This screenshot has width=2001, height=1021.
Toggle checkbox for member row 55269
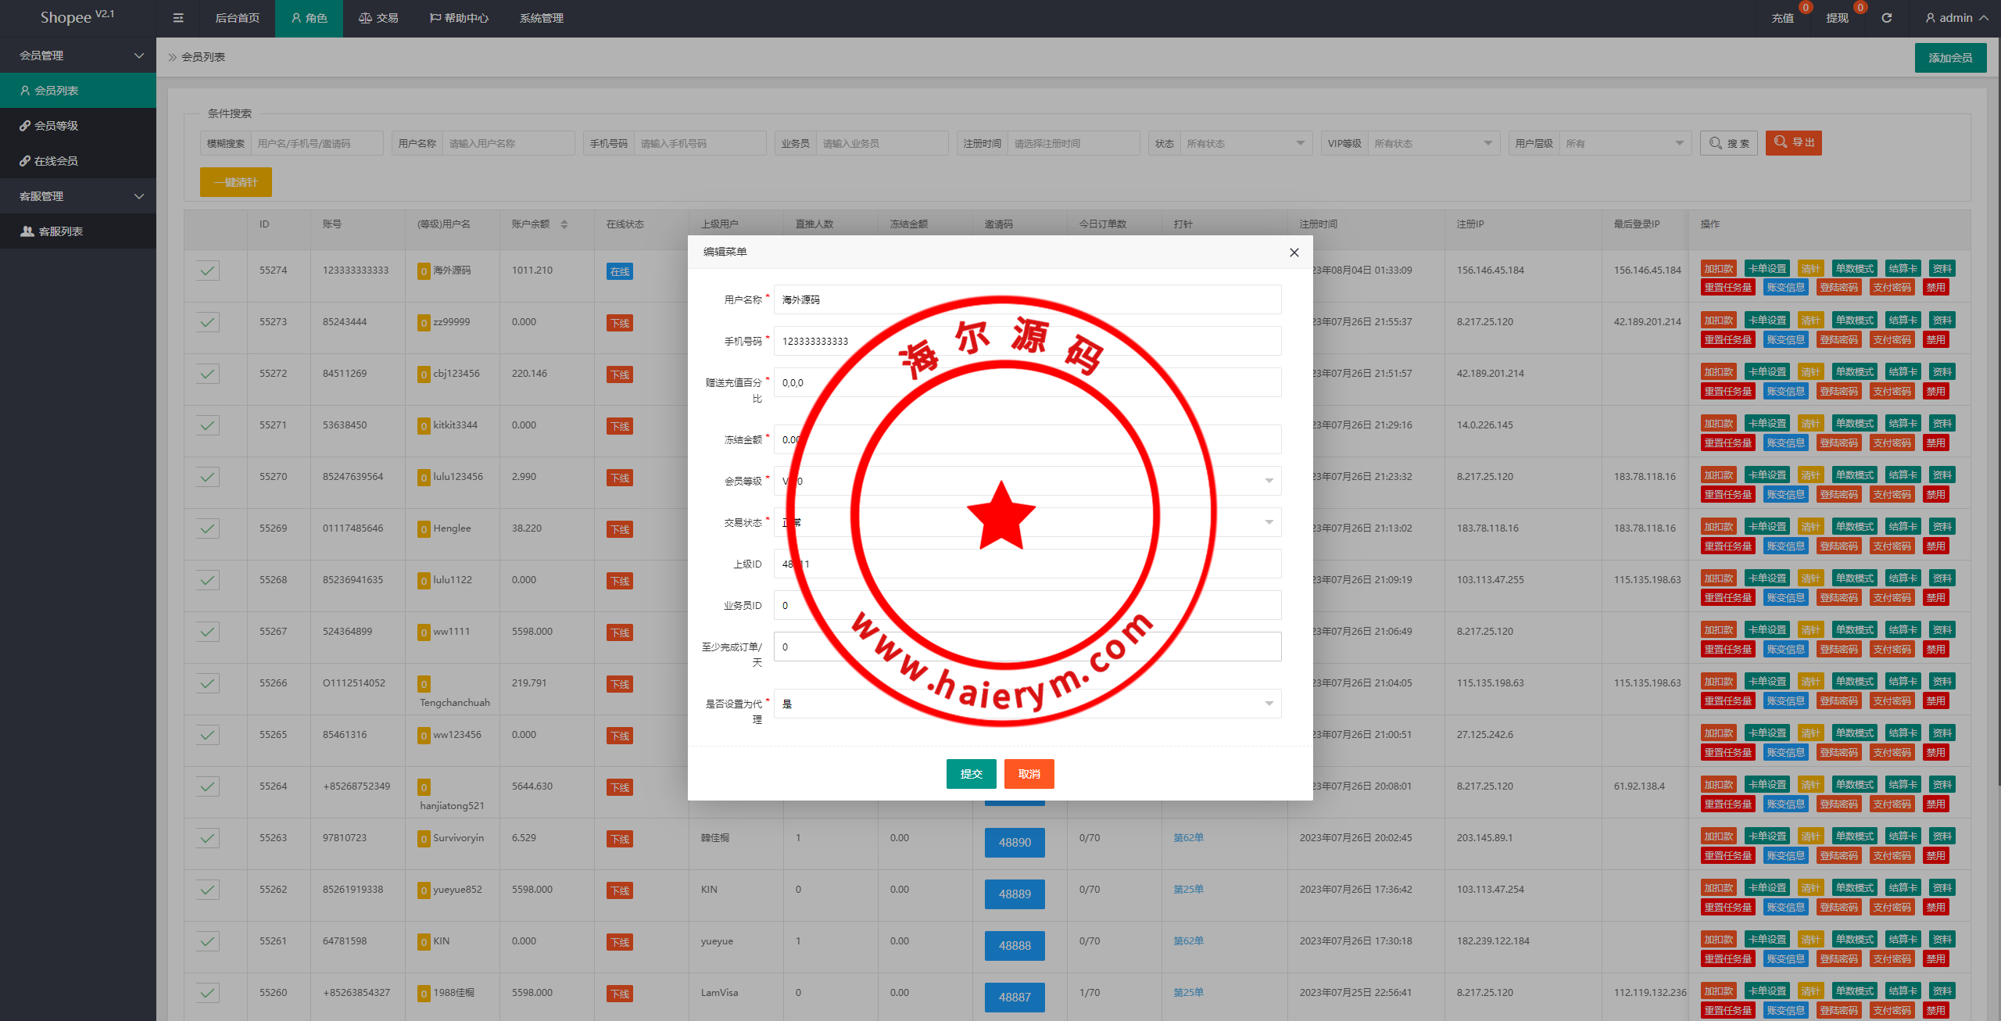(207, 528)
